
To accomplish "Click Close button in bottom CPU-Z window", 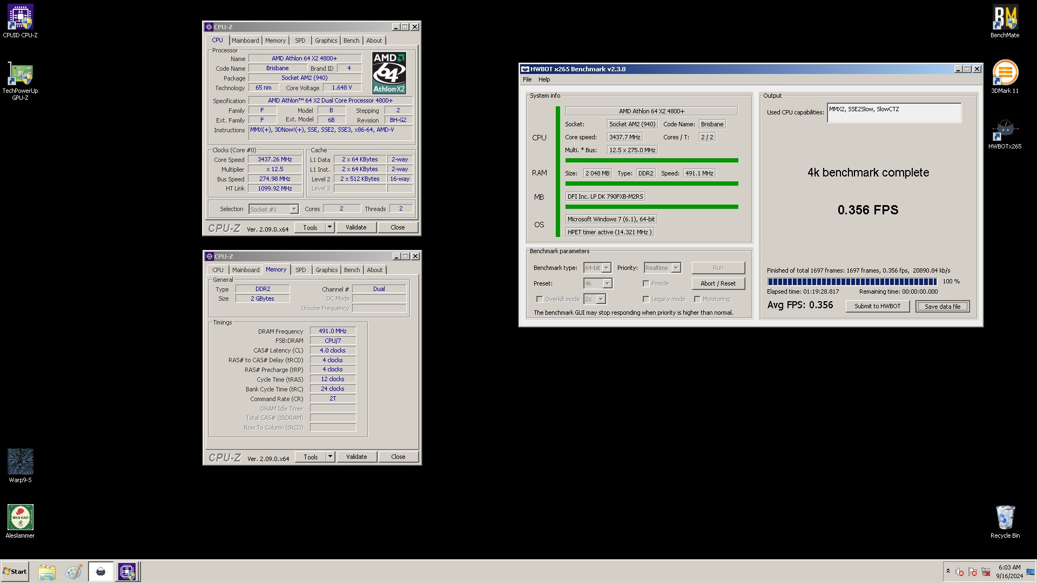I will (x=398, y=457).
